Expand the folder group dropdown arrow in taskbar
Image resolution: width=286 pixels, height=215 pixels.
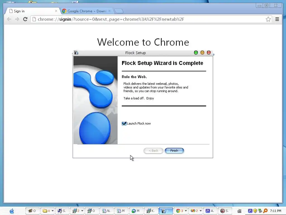click(53, 211)
